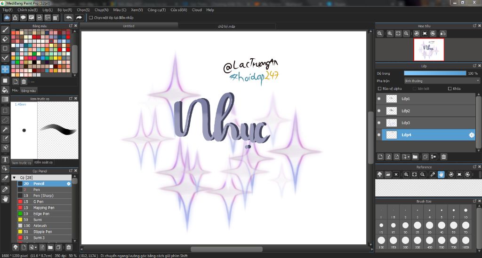482x258 pixels.
Task: Click the cloud save icon in top toolbar
Action: (7, 17)
